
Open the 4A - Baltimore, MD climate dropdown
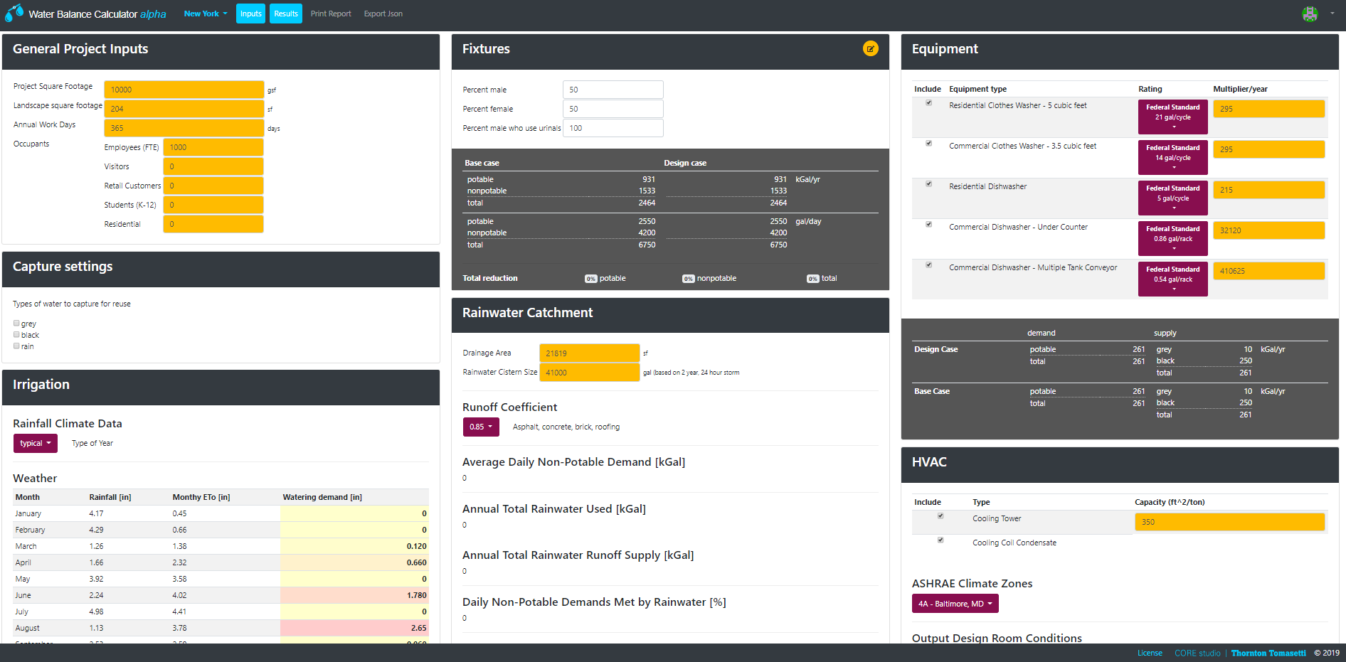(x=955, y=604)
